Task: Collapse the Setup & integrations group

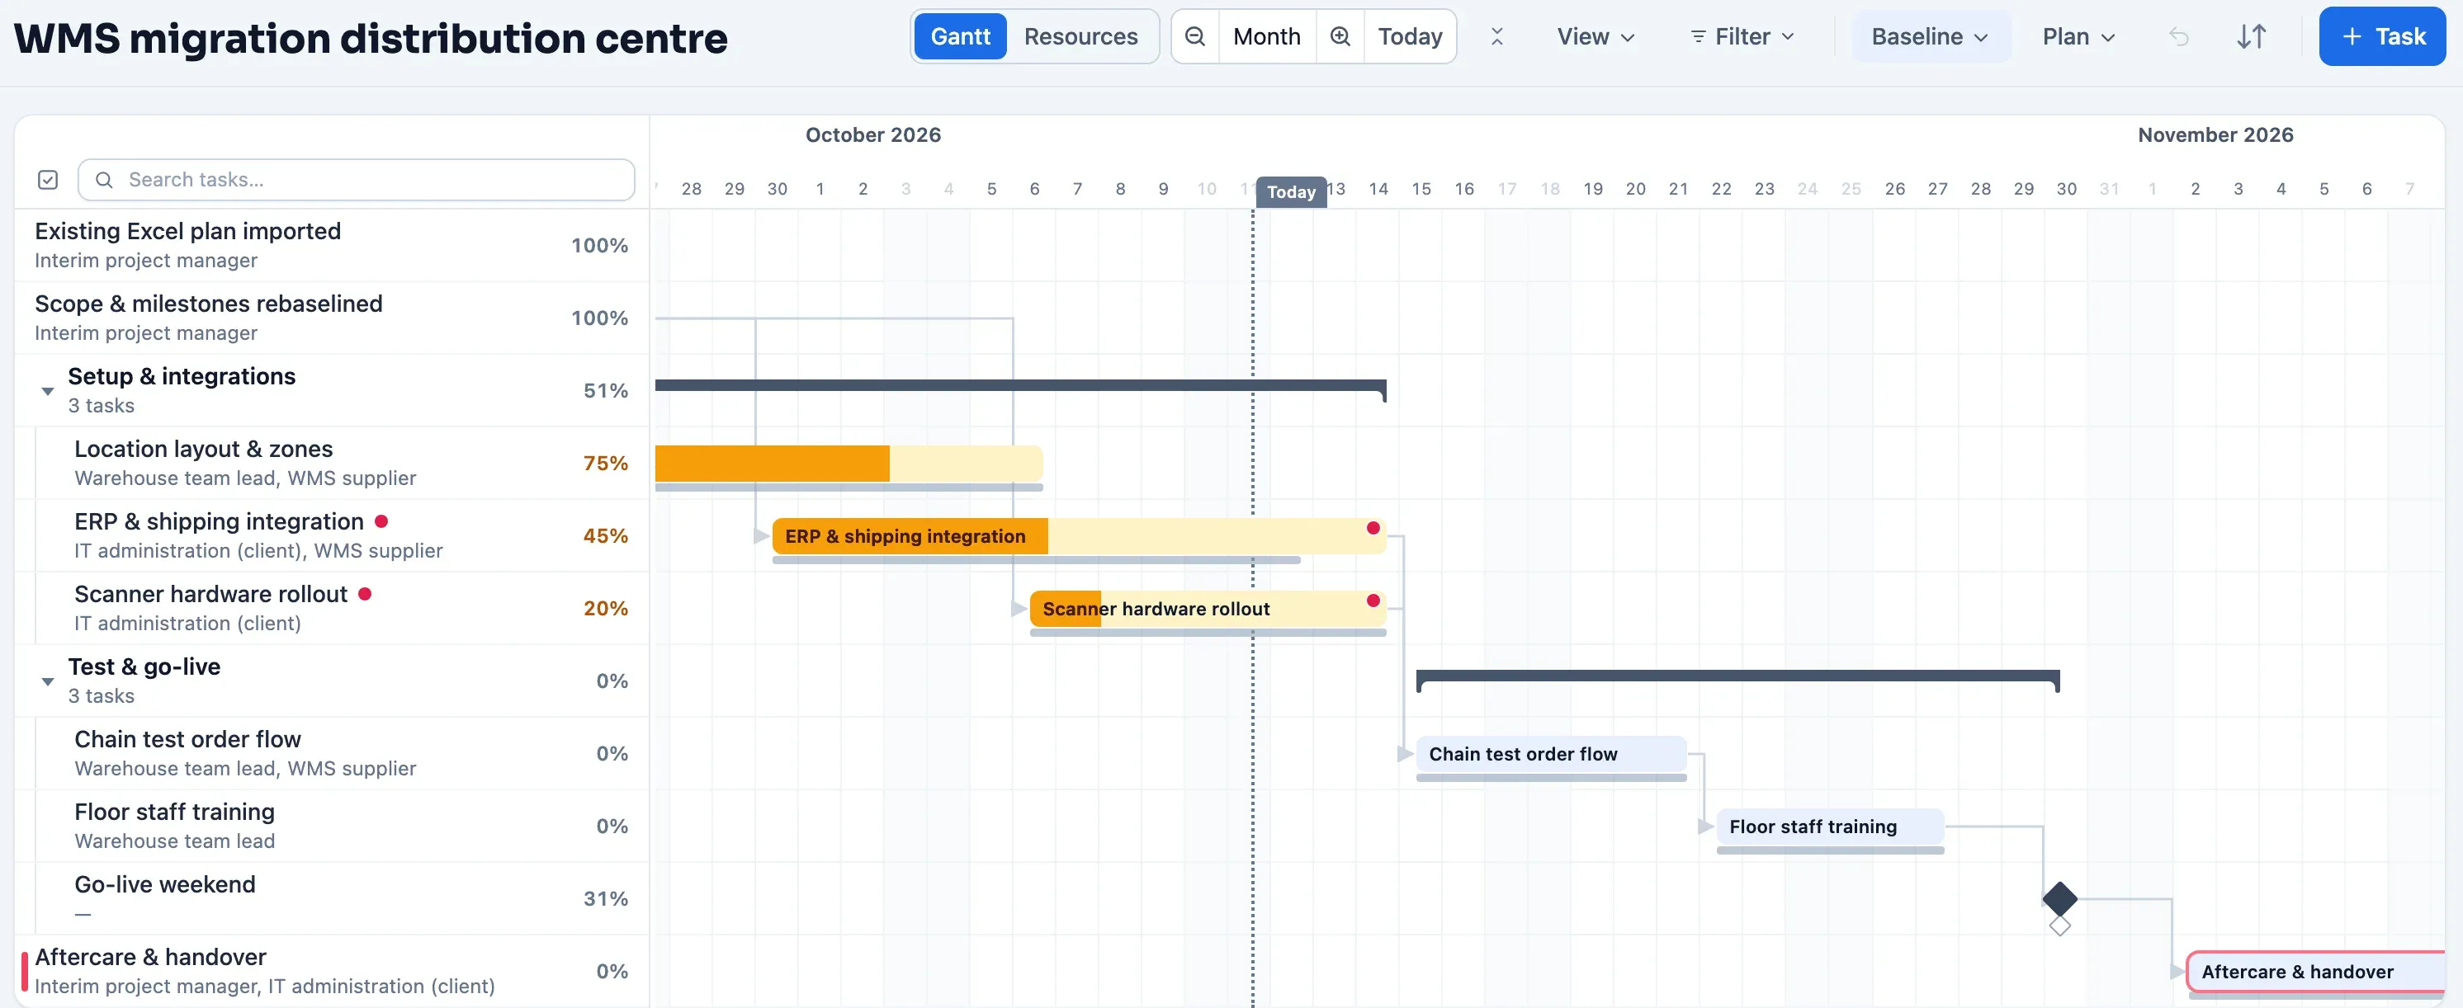Action: [47, 391]
